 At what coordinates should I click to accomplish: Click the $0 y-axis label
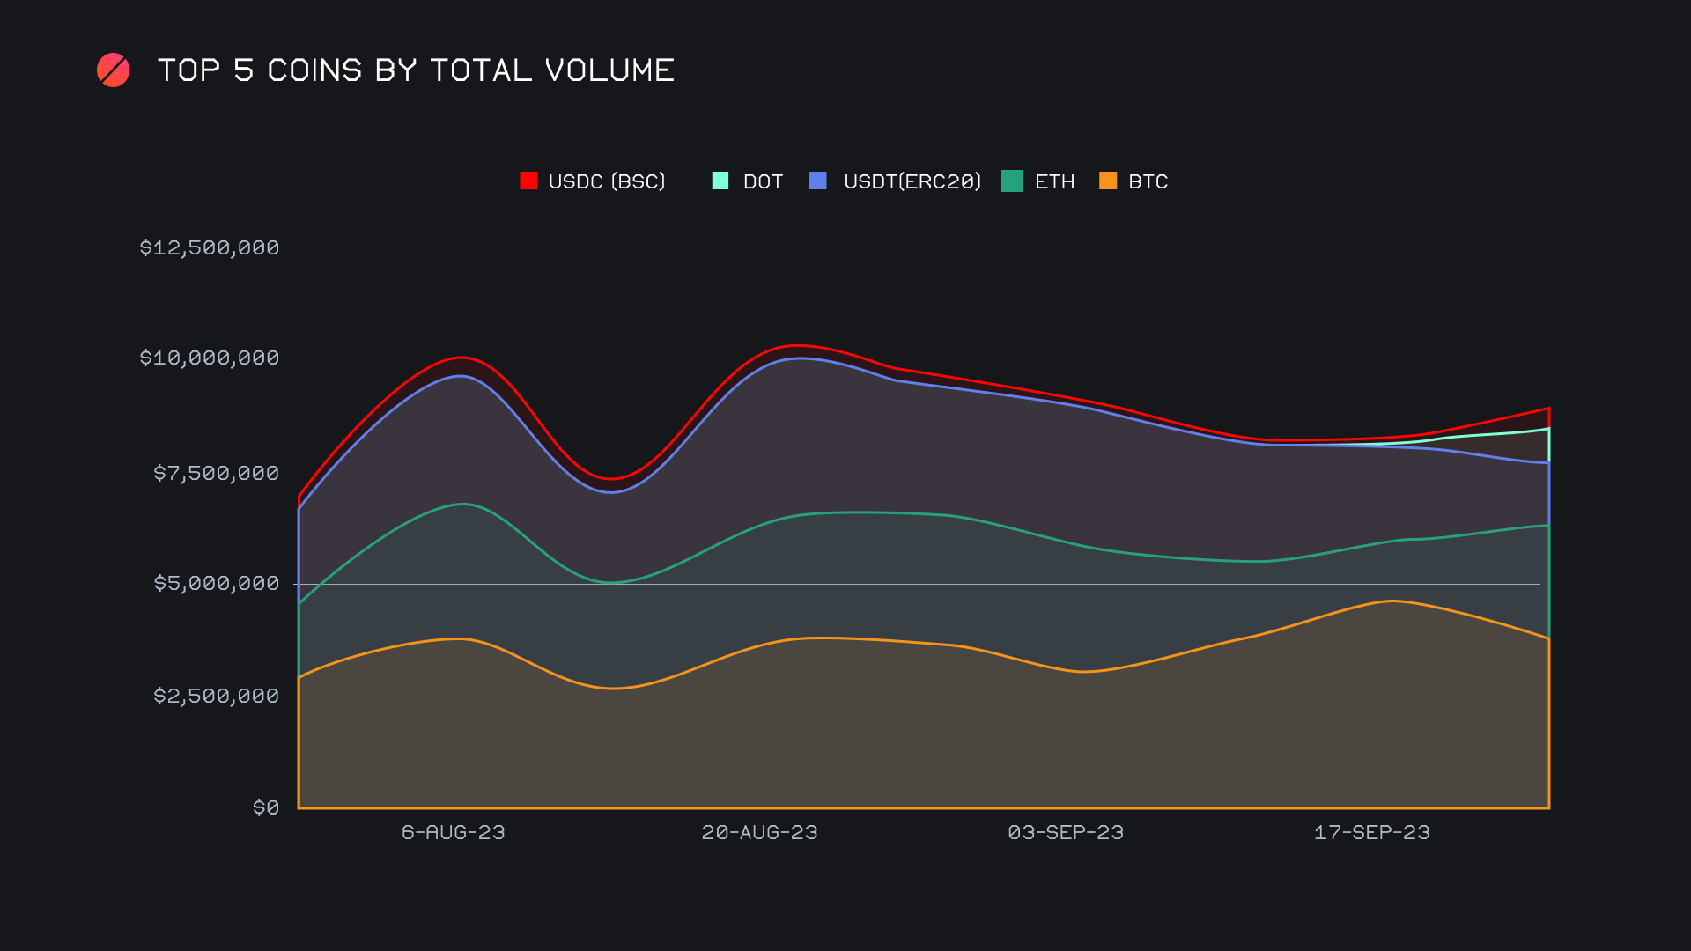point(266,807)
